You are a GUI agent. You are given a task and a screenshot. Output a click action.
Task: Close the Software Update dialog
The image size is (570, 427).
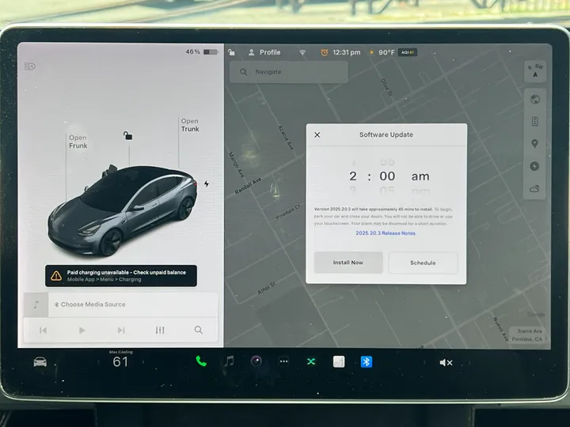pyautogui.click(x=317, y=134)
